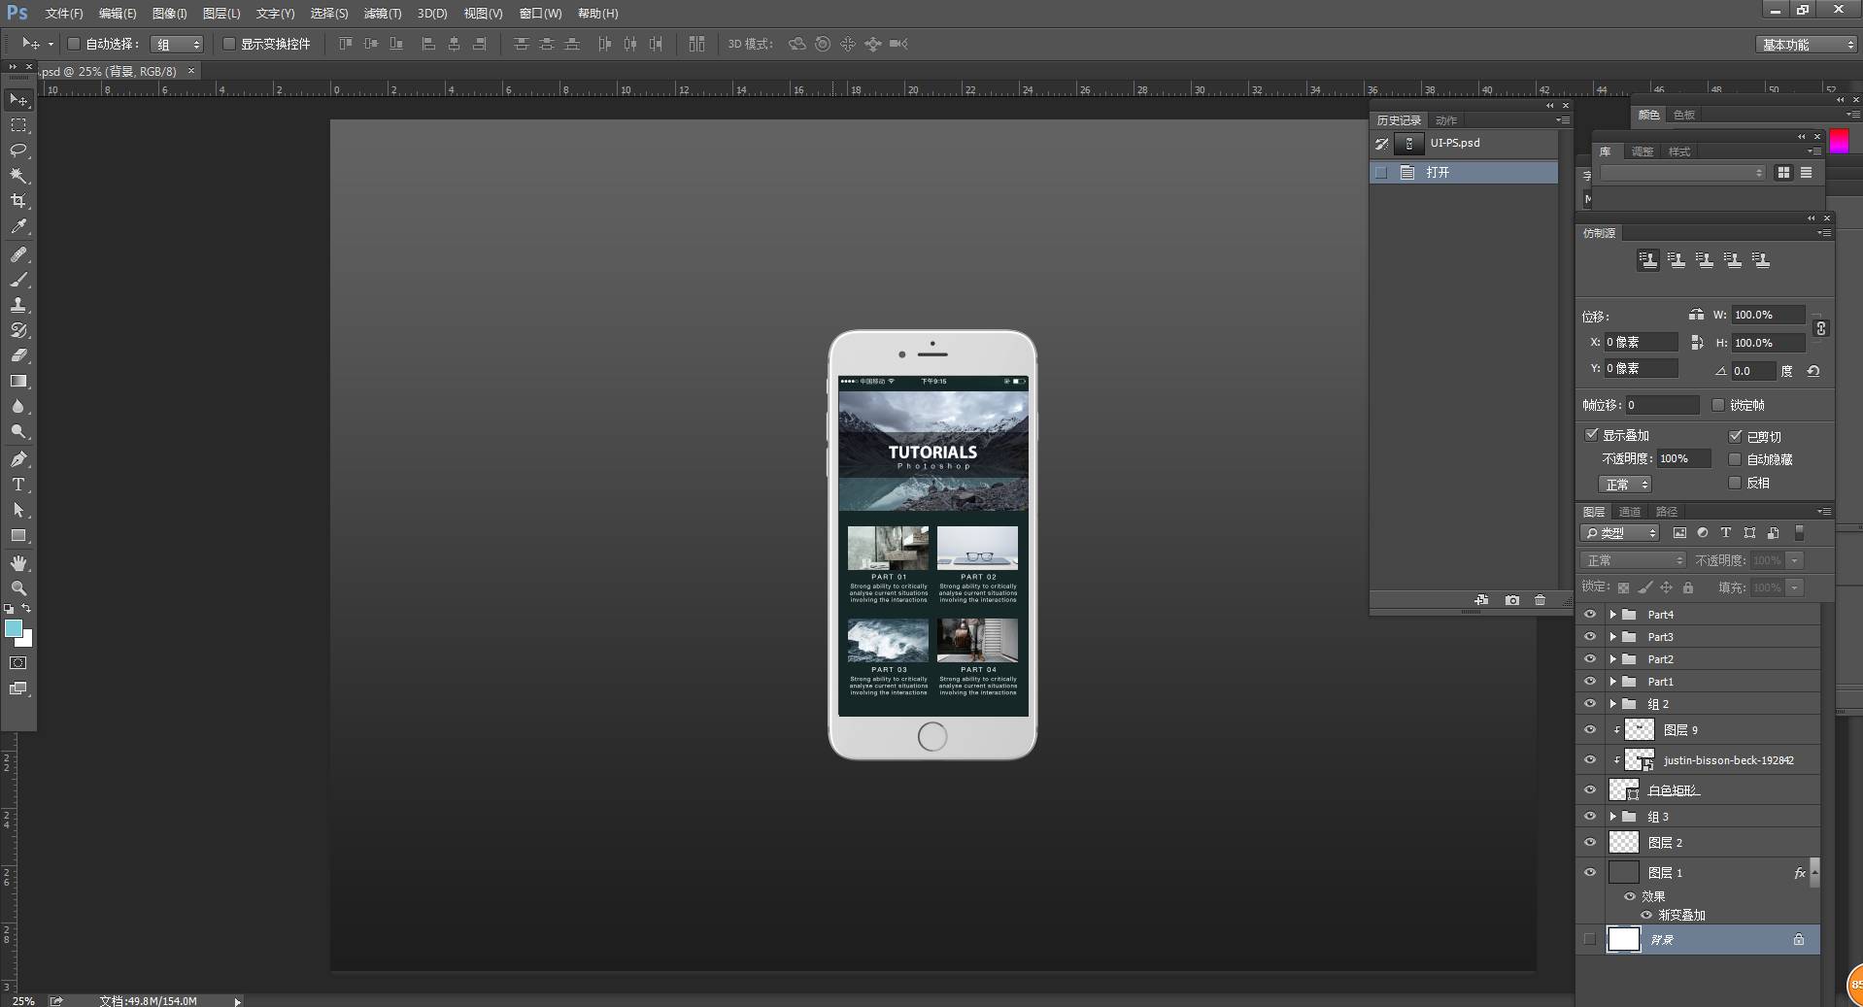The height and width of the screenshot is (1007, 1863).
Task: Expand the 组 3 layer group
Action: [x=1612, y=816]
